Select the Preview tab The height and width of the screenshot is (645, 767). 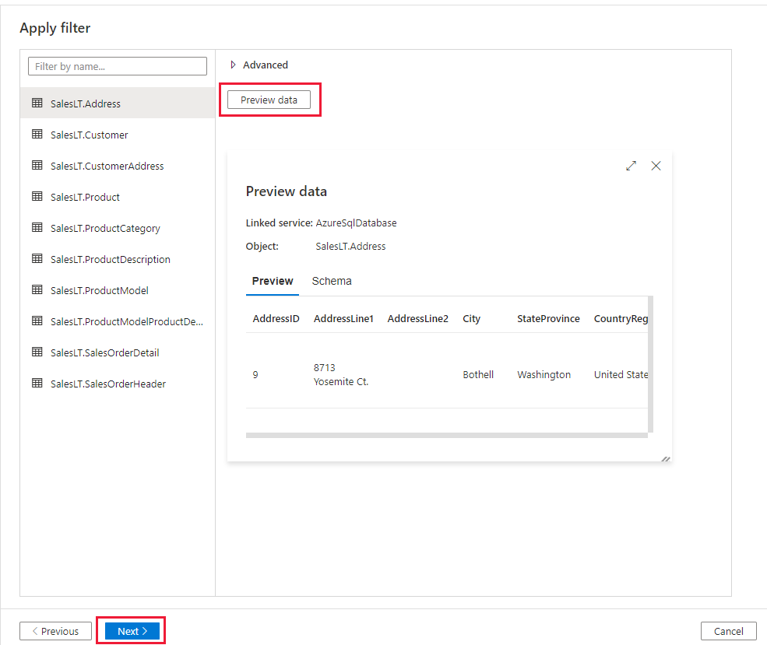coord(272,281)
